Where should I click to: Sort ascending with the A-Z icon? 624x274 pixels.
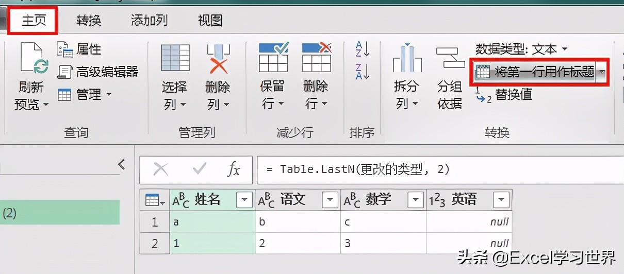pyautogui.click(x=362, y=49)
